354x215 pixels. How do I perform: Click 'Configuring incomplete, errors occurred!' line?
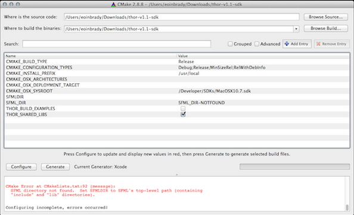click(x=57, y=207)
